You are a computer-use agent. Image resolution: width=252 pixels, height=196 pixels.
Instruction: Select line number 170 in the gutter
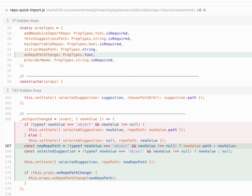pyautogui.click(x=8, y=162)
